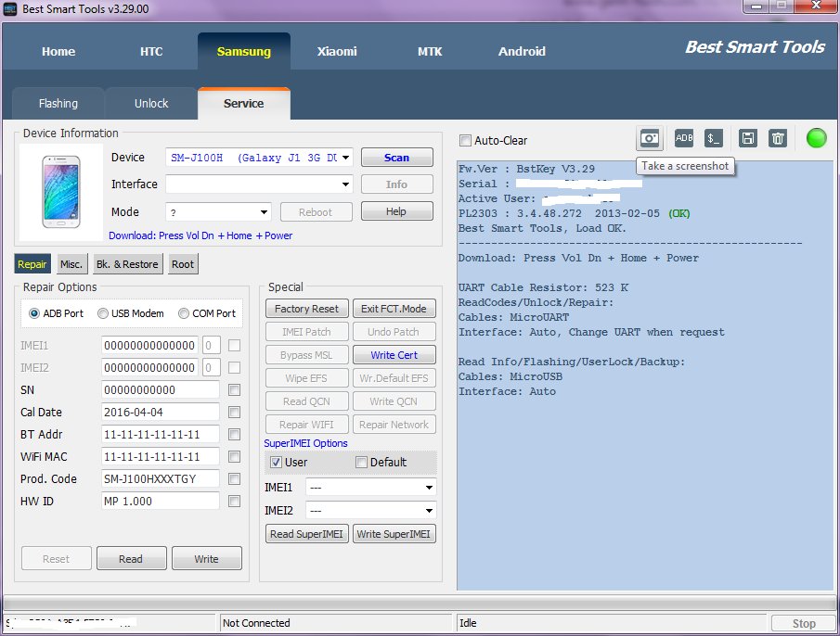Click the Write button in Repair Options
This screenshot has height=636, width=840.
pos(207,558)
